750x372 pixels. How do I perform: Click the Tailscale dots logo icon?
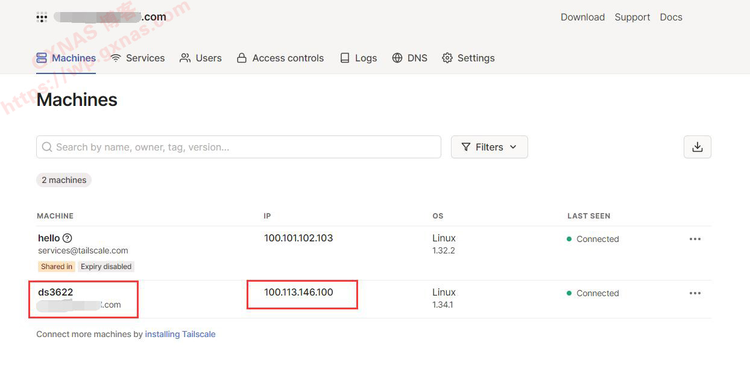pos(42,17)
